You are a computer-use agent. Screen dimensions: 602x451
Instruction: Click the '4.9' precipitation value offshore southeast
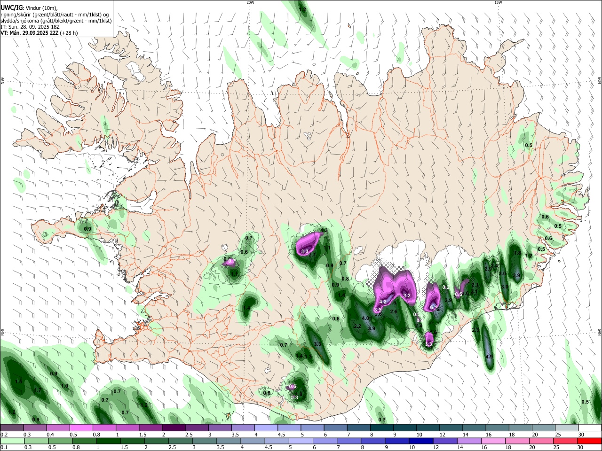coord(489,357)
